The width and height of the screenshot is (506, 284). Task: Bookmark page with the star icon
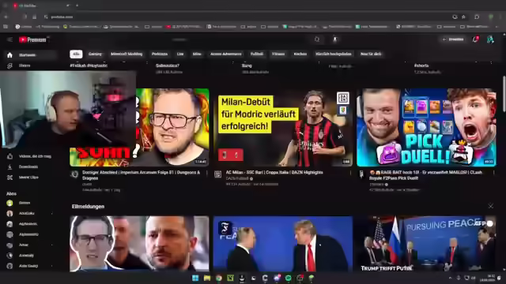pos(464,17)
